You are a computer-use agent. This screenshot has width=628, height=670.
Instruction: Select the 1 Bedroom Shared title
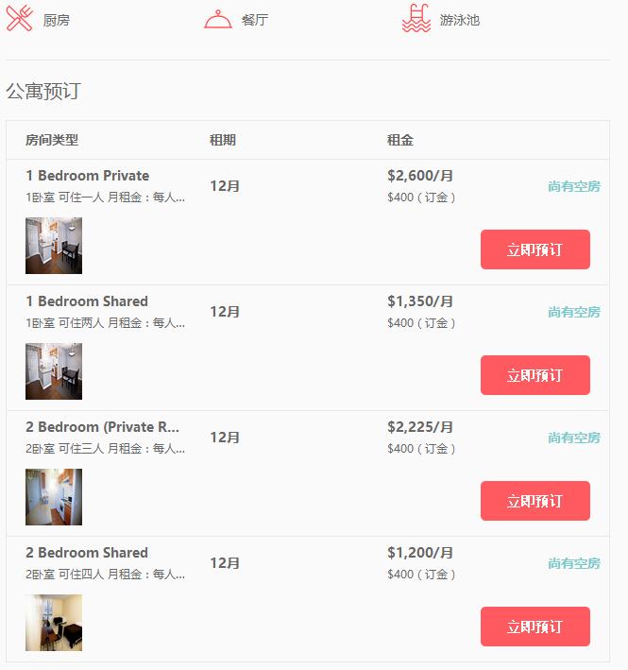pyautogui.click(x=87, y=301)
